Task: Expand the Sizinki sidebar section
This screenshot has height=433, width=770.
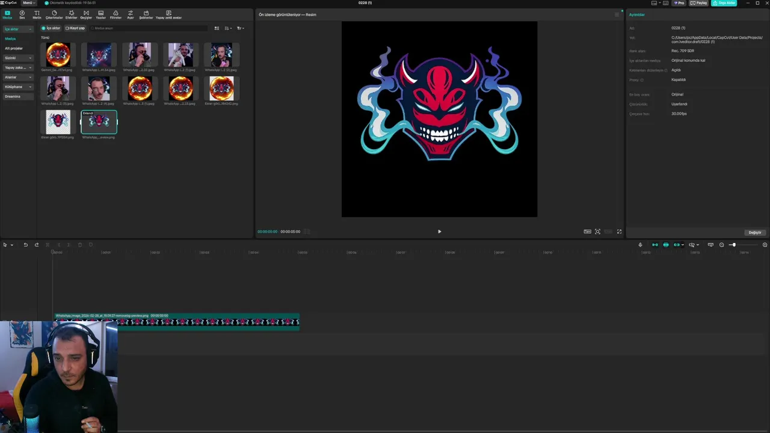Action: tap(17, 58)
